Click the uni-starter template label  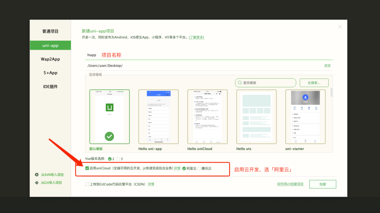point(295,148)
